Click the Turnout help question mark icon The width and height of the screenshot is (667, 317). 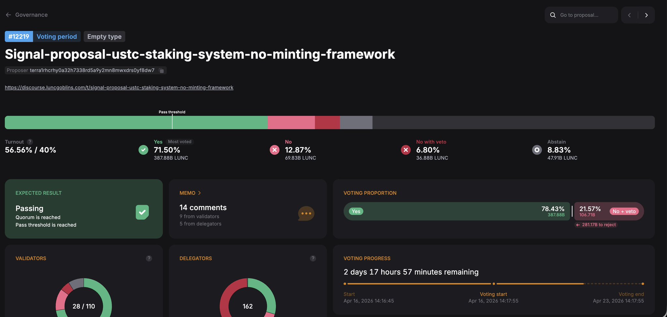click(x=30, y=142)
